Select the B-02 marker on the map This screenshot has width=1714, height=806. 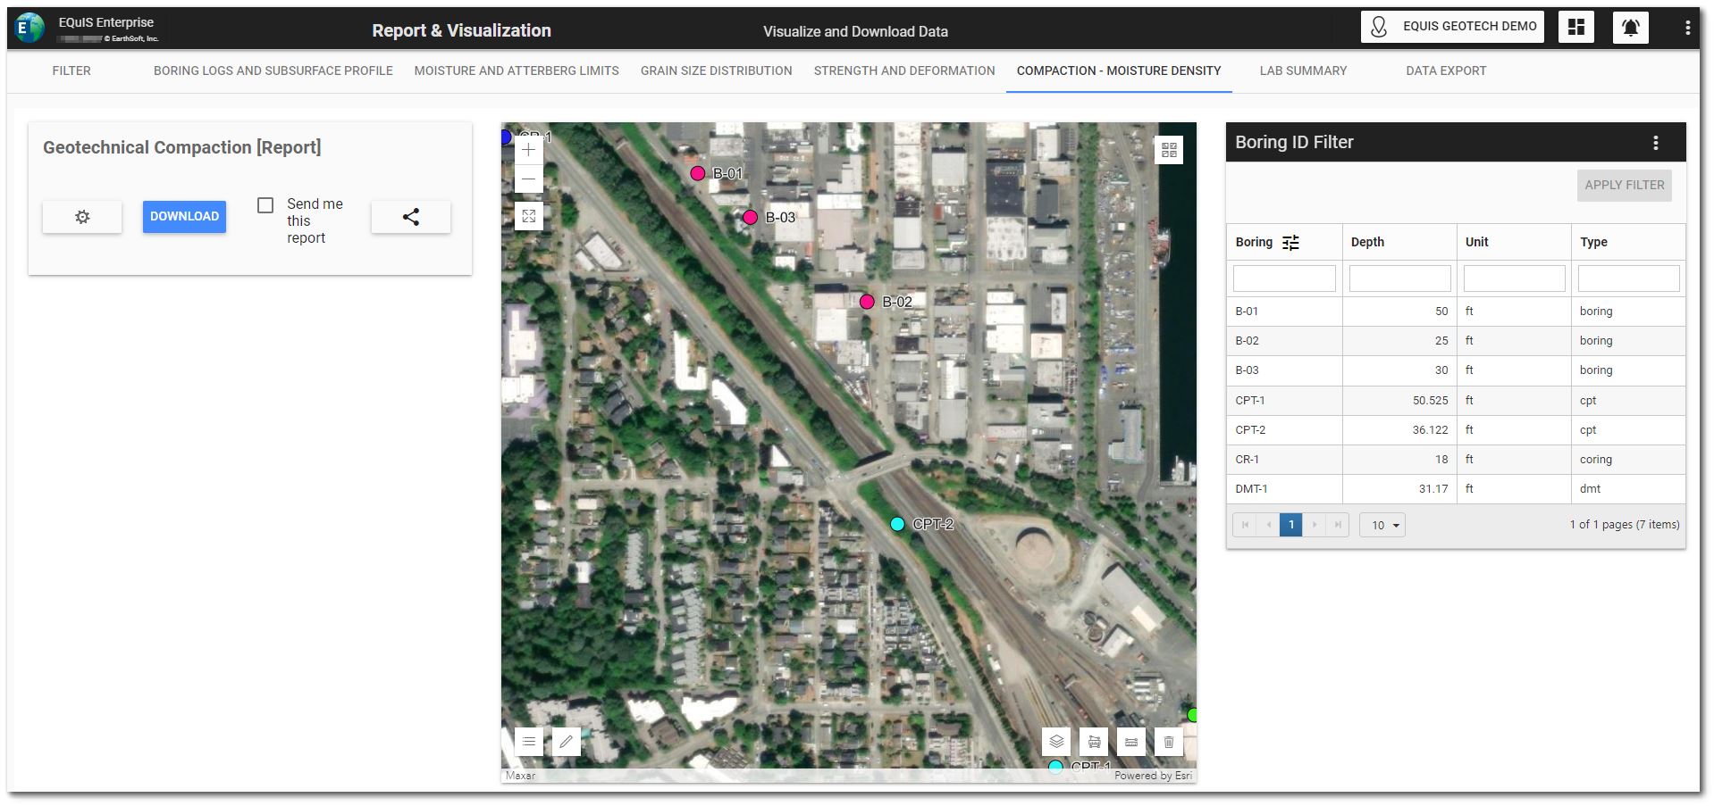click(x=867, y=302)
